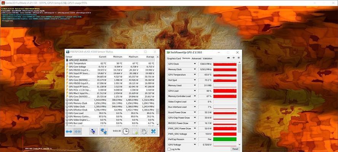Click the GPU-Z refresh icon

[233, 58]
